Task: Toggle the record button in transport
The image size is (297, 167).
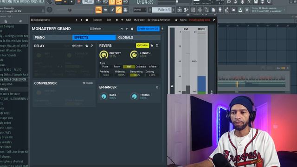Action: (79, 2)
